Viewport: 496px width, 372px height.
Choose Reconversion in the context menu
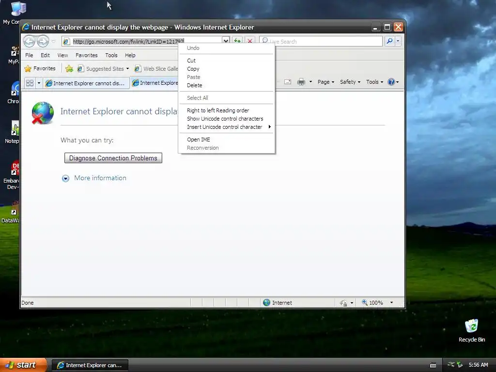[x=227, y=148]
